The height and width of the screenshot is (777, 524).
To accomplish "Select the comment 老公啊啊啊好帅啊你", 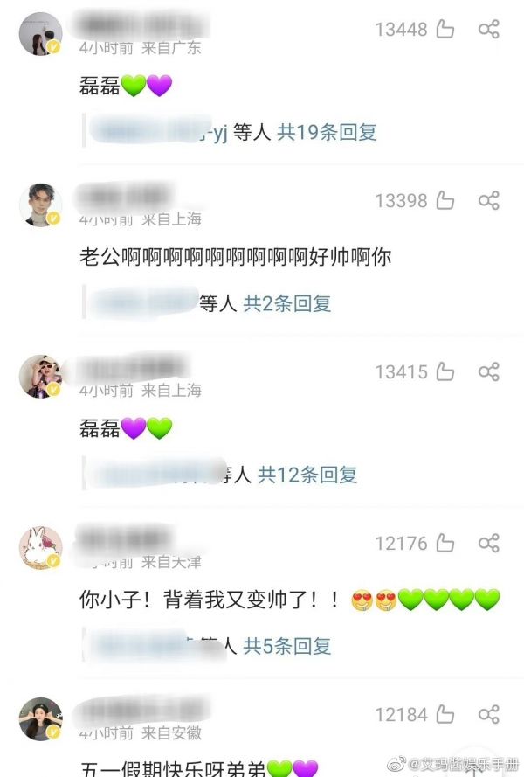I will pyautogui.click(x=236, y=257).
